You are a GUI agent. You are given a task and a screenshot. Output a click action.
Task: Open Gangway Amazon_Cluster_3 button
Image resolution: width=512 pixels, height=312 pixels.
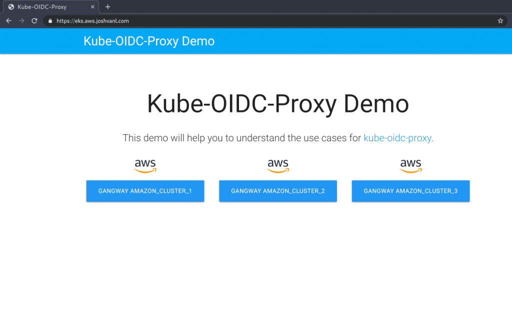pos(411,191)
